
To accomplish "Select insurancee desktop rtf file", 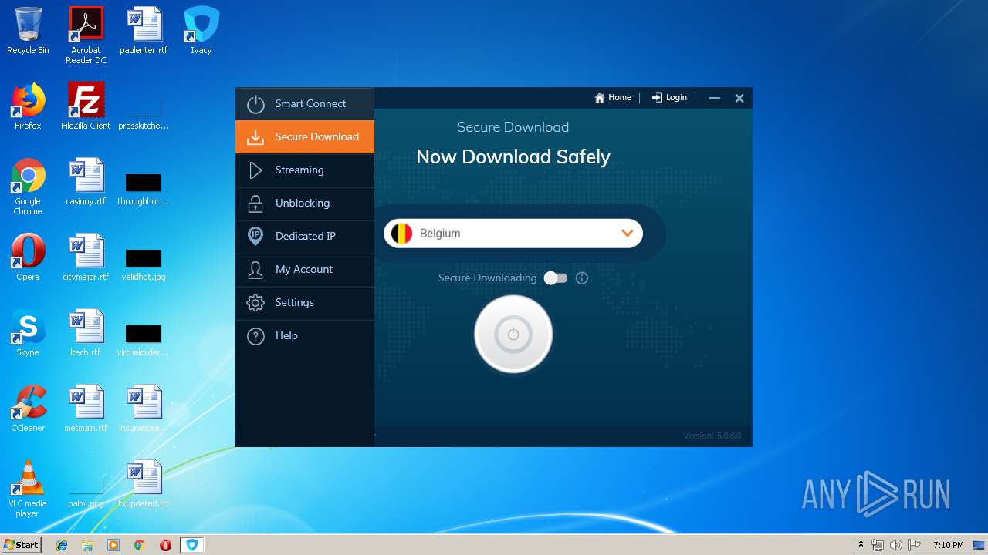I will click(144, 409).
